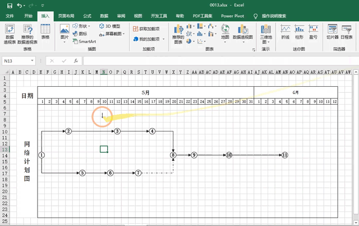Insert a 盈亏 sparkline
Image resolution: width=359 pixels, height=226 pixels.
coord(313,31)
